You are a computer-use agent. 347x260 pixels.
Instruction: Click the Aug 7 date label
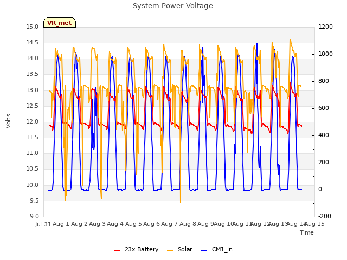(170, 224)
